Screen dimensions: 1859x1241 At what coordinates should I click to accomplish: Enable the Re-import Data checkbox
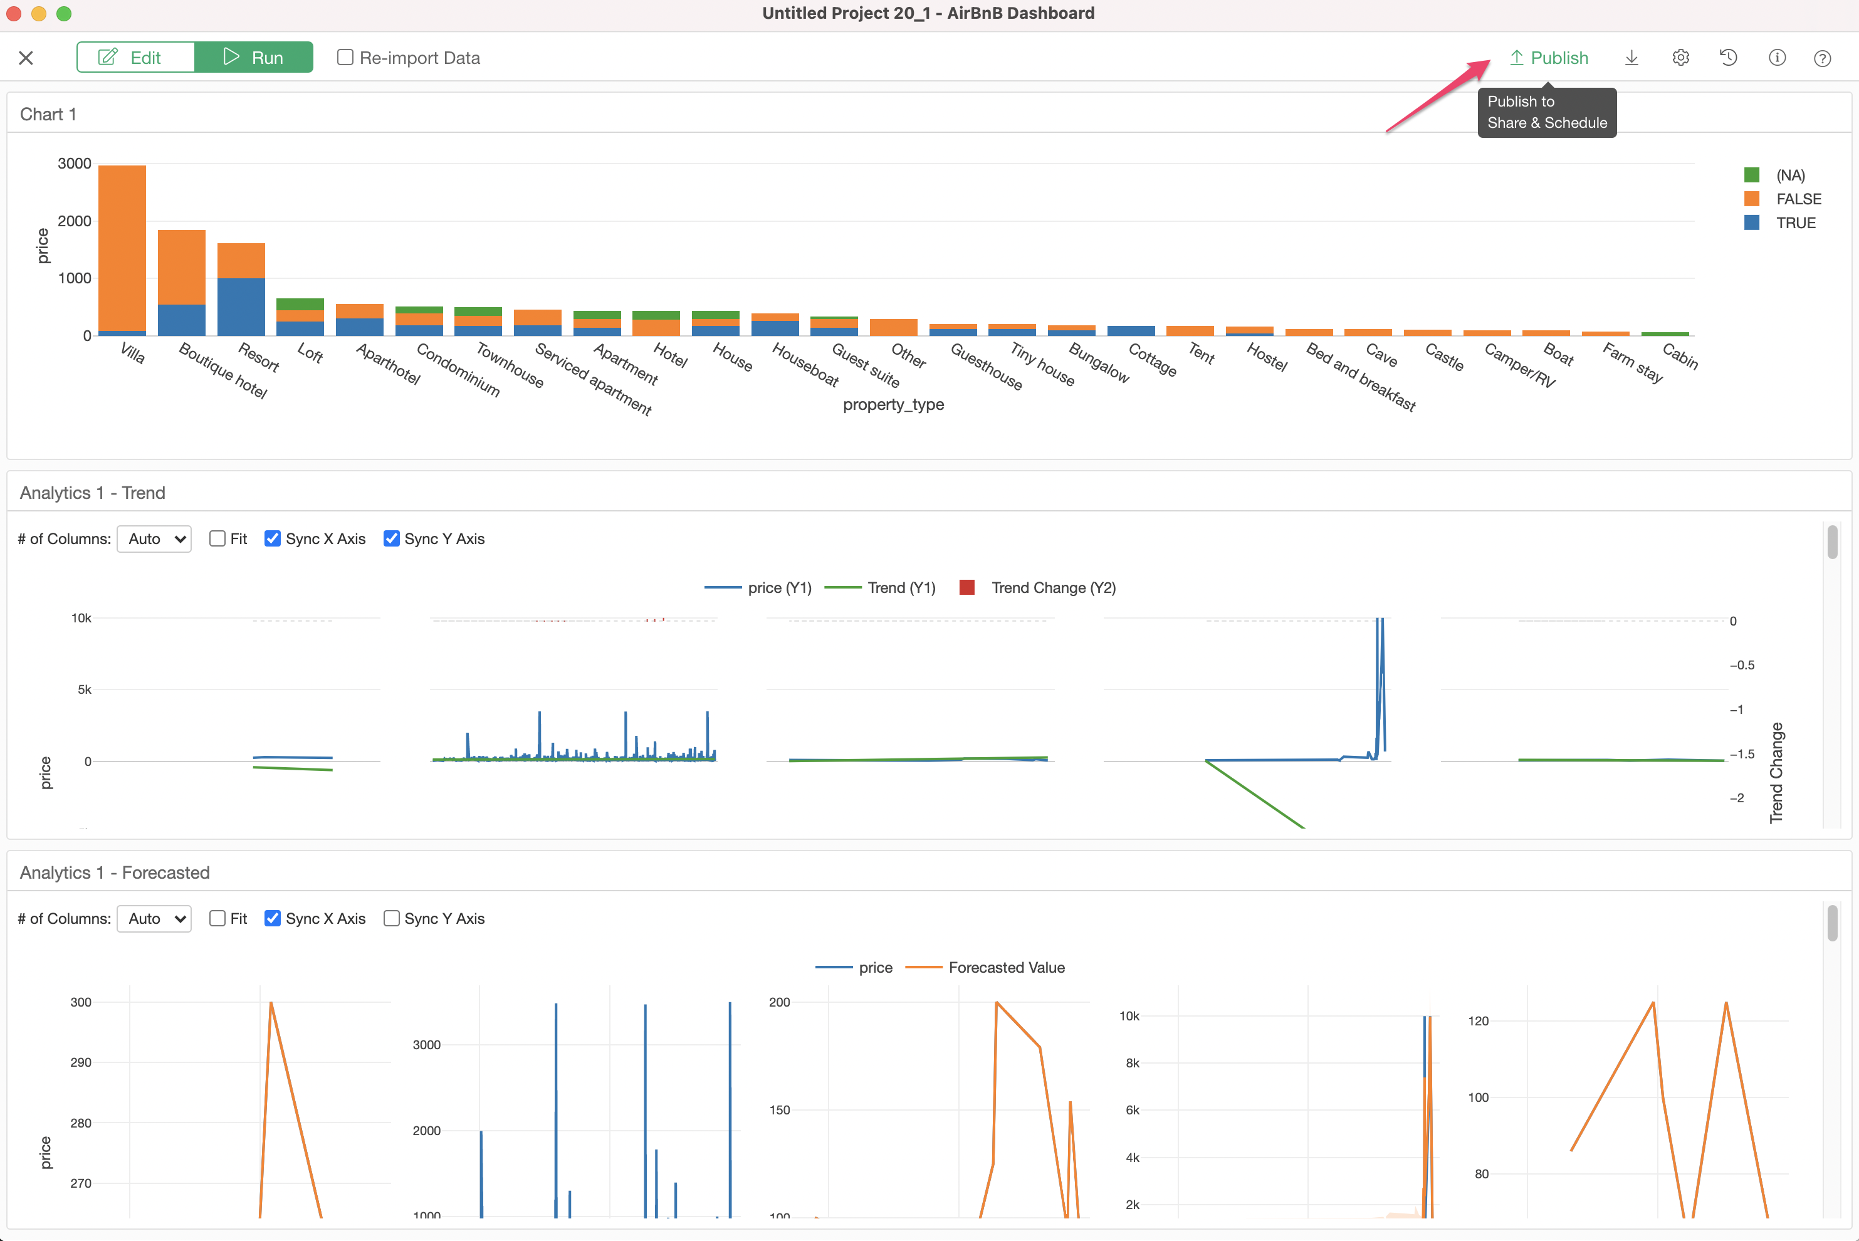tap(345, 58)
